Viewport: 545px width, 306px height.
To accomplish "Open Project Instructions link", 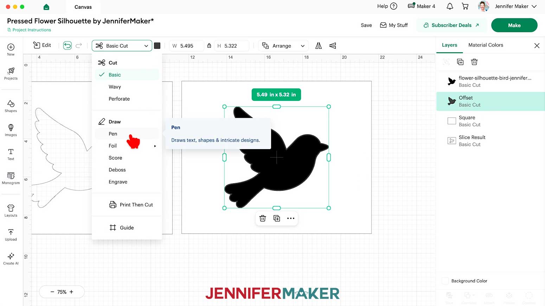I will pyautogui.click(x=29, y=30).
